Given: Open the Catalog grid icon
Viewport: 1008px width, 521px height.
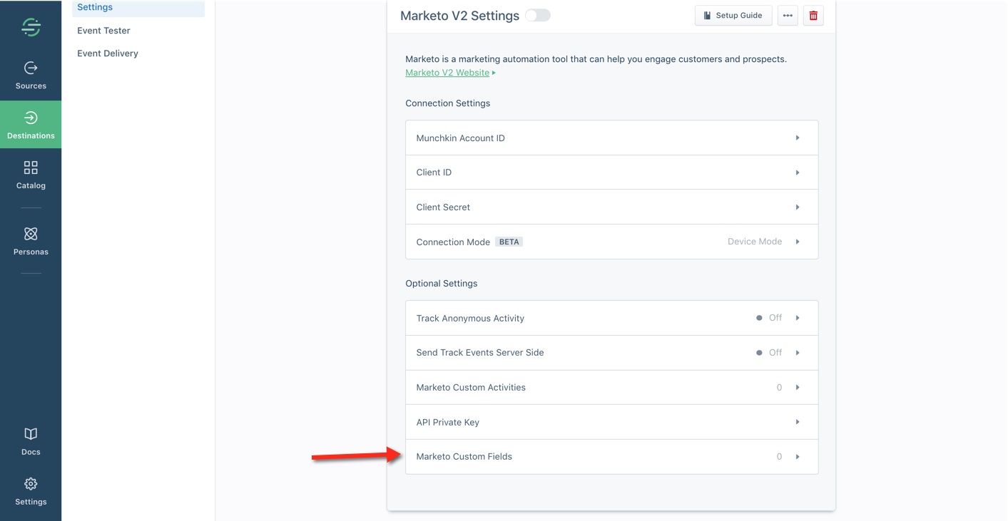Looking at the screenshot, I should tap(31, 167).
